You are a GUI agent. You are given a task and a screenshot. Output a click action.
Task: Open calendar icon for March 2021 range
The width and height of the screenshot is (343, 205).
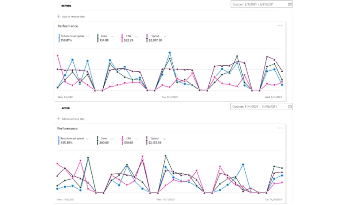tap(290, 4)
